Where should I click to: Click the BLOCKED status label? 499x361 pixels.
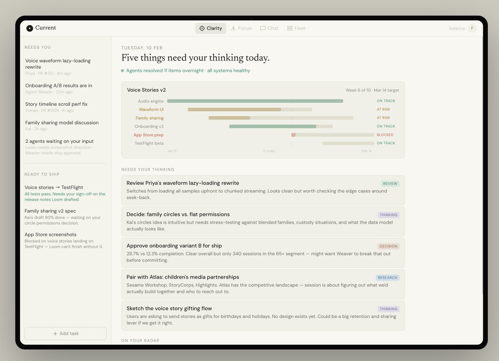[x=385, y=135]
